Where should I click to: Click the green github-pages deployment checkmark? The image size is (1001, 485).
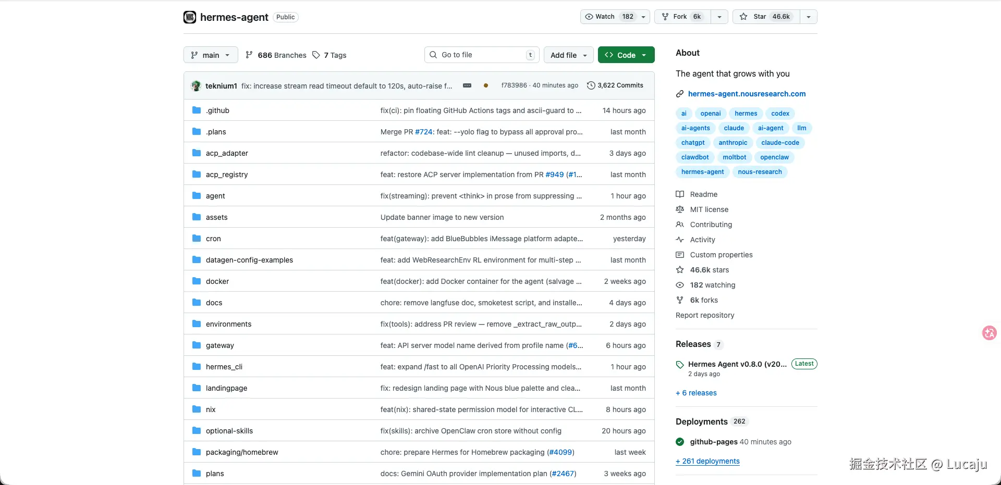click(x=680, y=441)
